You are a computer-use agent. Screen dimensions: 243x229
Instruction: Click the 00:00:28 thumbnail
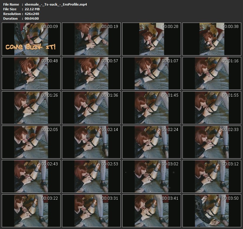[x=152, y=39]
